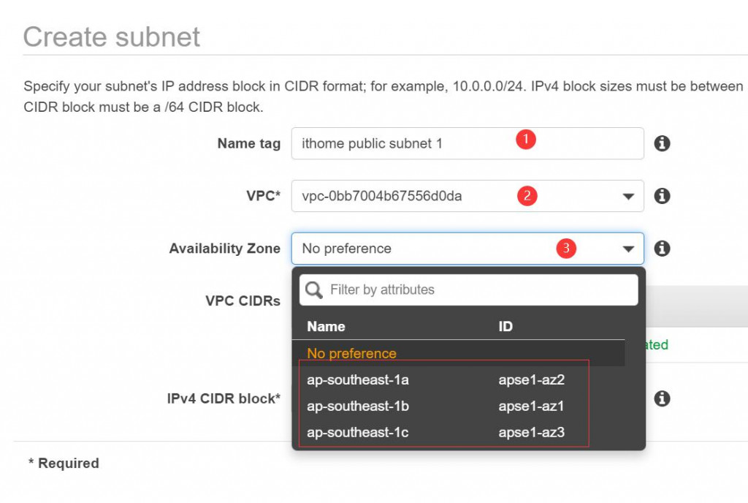This screenshot has width=748, height=503.
Task: Click the magnifier icon in filter box
Action: (x=314, y=290)
